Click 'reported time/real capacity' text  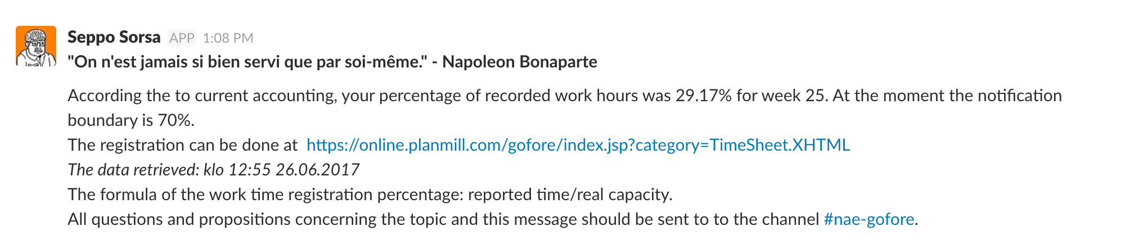(x=569, y=195)
